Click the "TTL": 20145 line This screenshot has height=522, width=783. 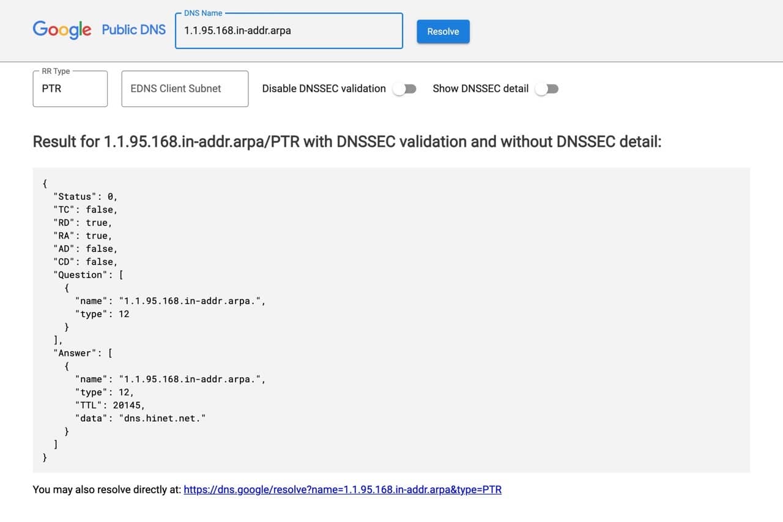[x=110, y=405]
